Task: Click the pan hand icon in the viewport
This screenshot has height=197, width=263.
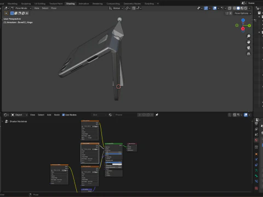Action: [249, 42]
